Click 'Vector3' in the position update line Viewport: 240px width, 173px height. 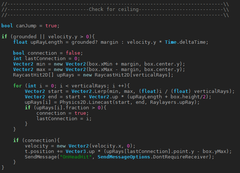coord(76,152)
